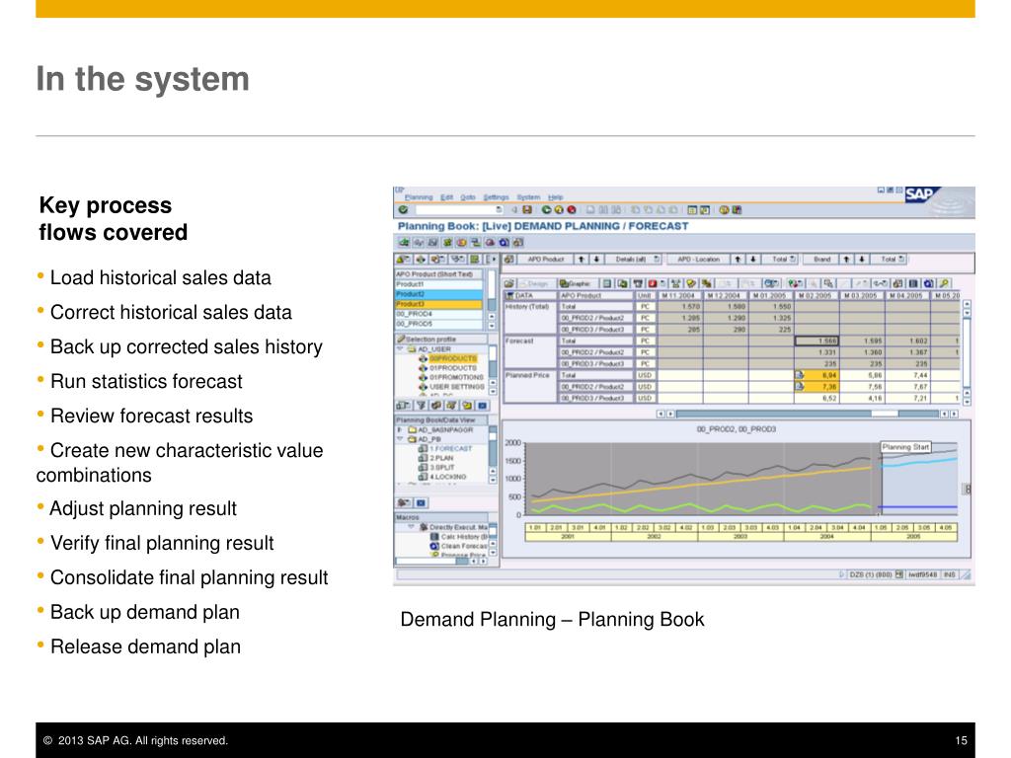
Task: Click up arrow next to APO Product
Action: pos(581,260)
